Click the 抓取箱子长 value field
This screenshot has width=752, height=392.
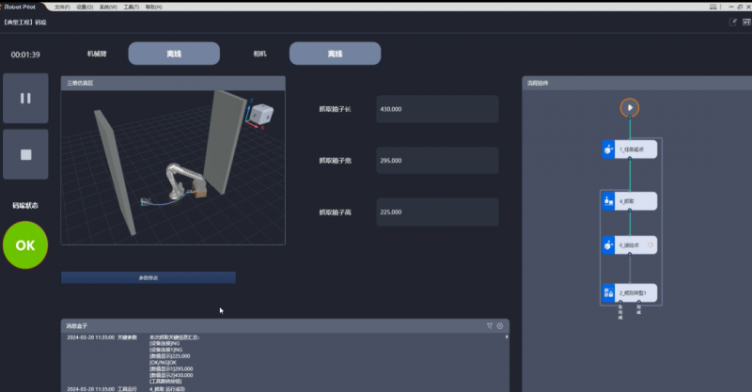tap(436, 109)
